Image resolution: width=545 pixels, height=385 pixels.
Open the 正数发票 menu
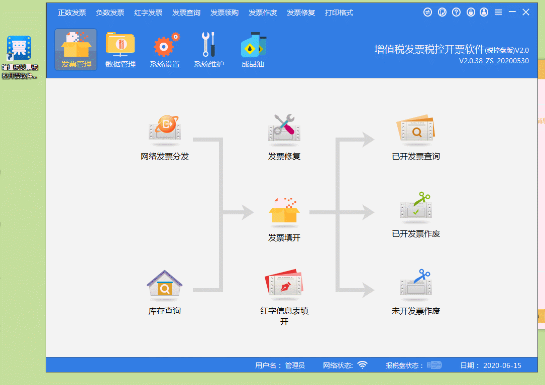point(72,13)
